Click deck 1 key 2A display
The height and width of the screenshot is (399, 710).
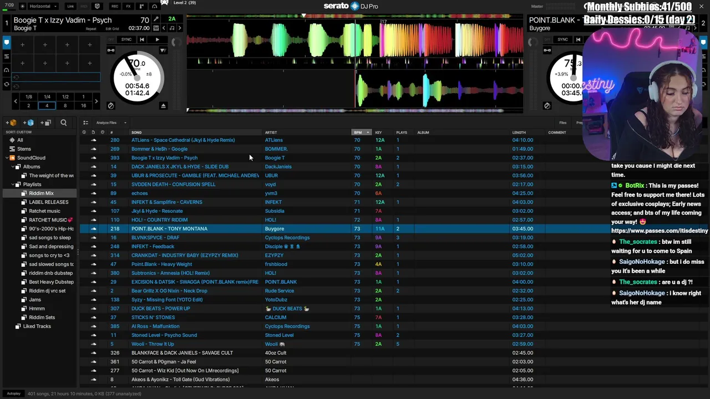172,19
